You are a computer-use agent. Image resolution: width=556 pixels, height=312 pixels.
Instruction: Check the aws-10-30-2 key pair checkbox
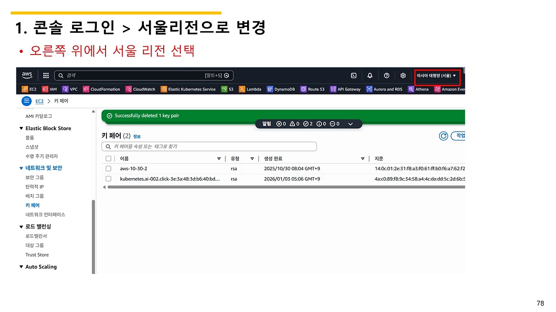(108, 169)
